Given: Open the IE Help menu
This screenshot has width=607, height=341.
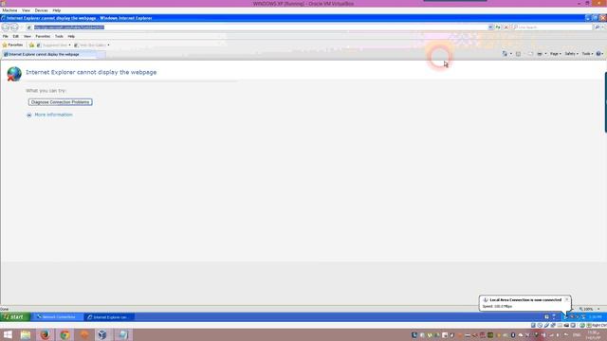Looking at the screenshot, I should pos(71,36).
